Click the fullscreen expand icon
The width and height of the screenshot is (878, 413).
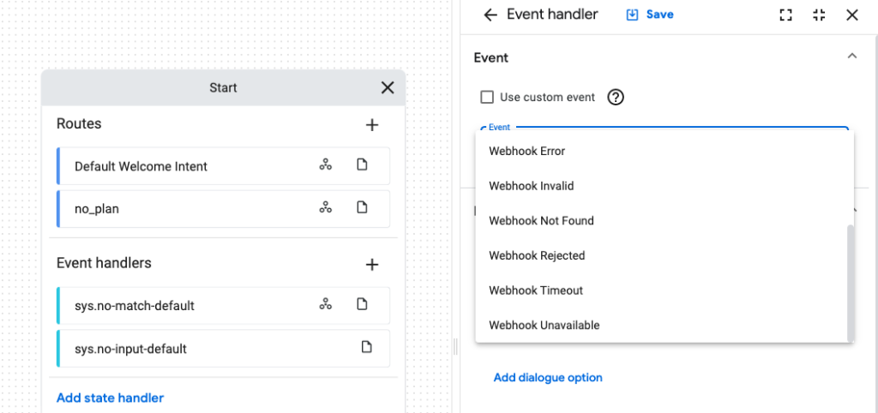tap(785, 15)
